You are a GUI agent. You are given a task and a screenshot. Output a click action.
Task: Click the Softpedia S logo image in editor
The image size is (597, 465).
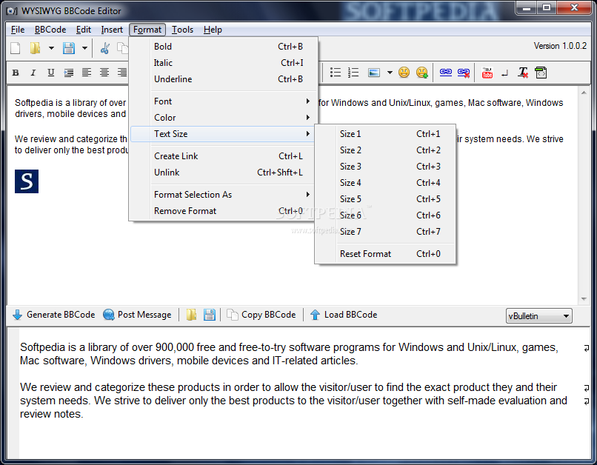tap(27, 181)
